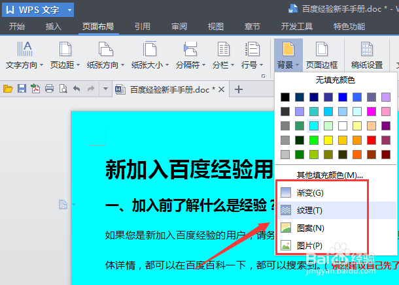The height and width of the screenshot is (285, 399).
Task: Click the Paper Size (纸张大小) icon
Action: 150,49
